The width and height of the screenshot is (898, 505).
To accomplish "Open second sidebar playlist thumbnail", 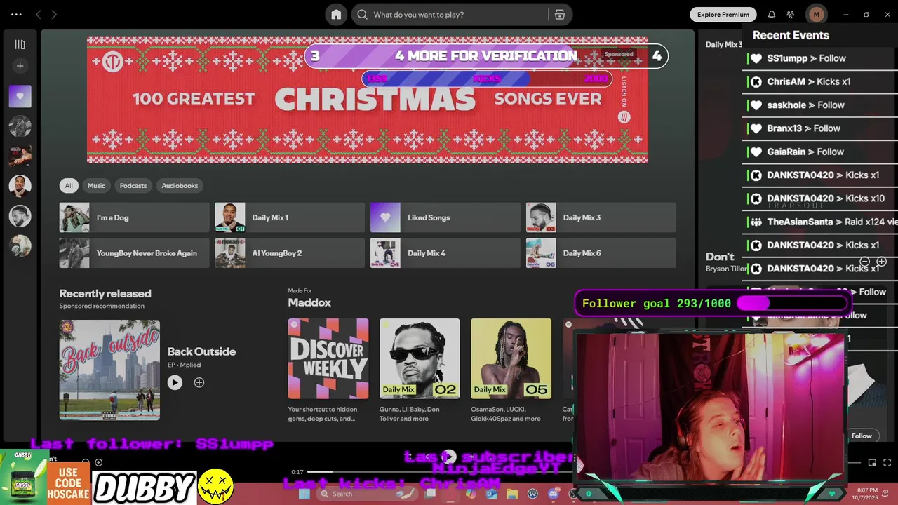I will point(20,126).
